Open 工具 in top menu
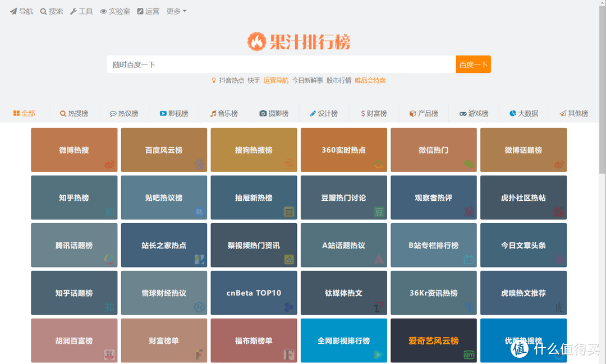Image resolution: width=606 pixels, height=364 pixels. click(81, 11)
